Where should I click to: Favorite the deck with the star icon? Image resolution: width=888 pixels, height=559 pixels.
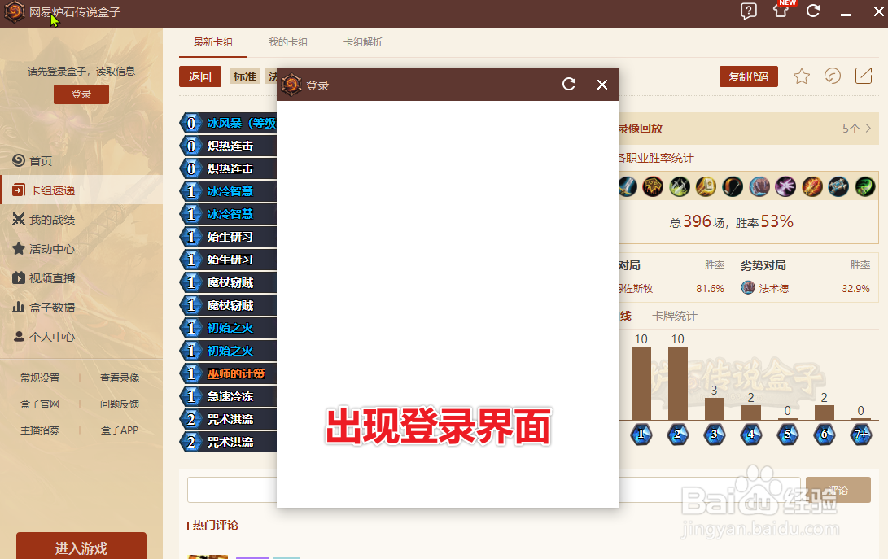point(802,76)
